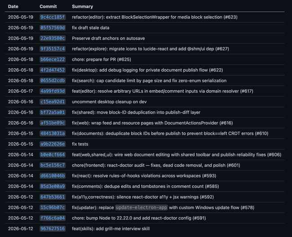Click the date cell in the 9c4cc185f row
The height and width of the screenshot is (237, 292).
tap(21, 17)
